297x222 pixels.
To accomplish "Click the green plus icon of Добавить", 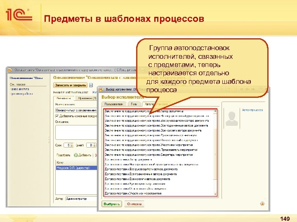I will tap(76, 155).
